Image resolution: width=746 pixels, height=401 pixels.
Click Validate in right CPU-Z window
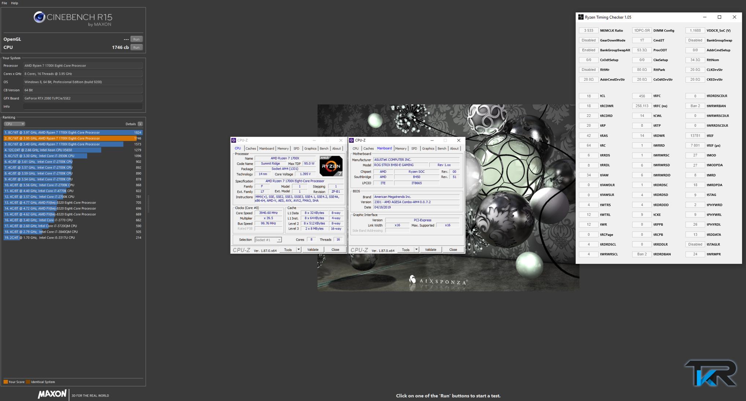[x=430, y=250]
